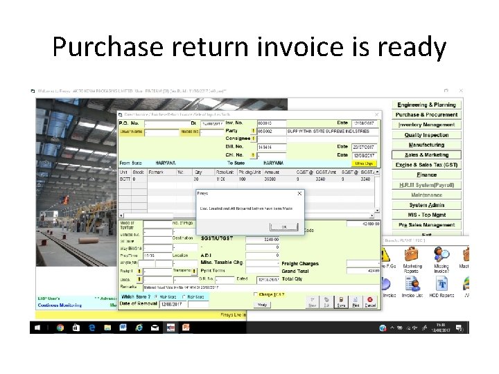
Task: Click the grid horizontal scroll-left arrow
Action: pyautogui.click(x=121, y=215)
